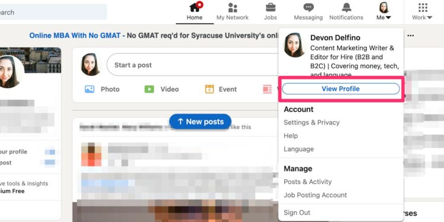Screen dimensions: 444x222
Task: Open Notifications bell tab
Action: [346, 12]
